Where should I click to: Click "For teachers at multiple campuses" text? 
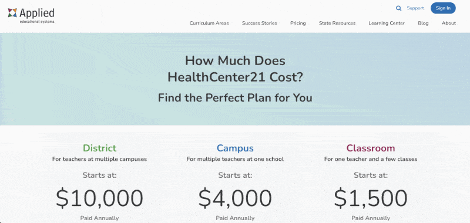click(99, 159)
